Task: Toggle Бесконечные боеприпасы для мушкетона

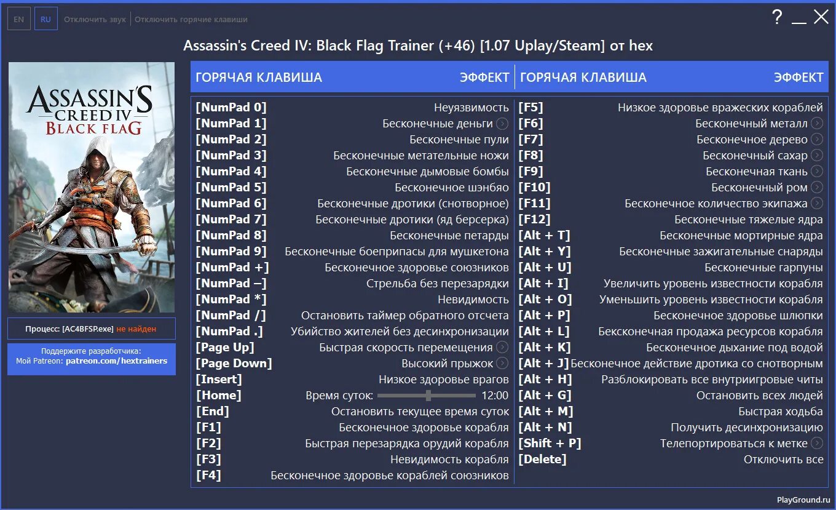Action: click(396, 252)
